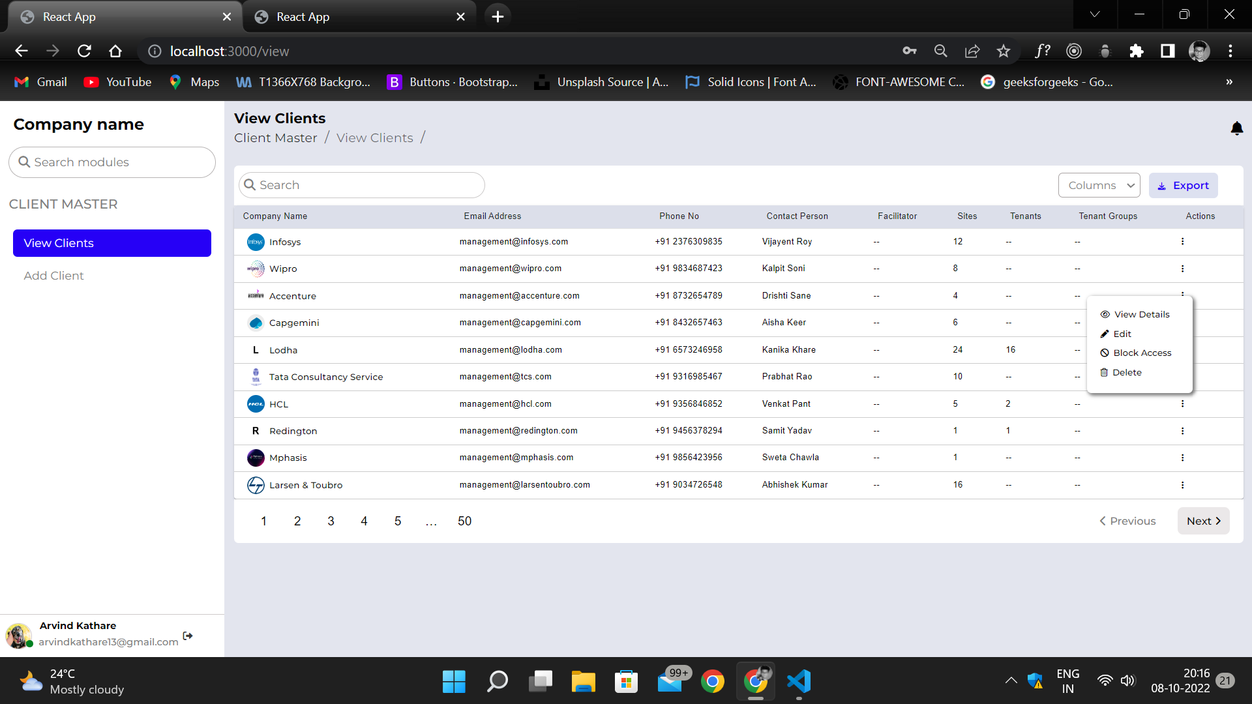Click the Infosys company logo
This screenshot has height=704, width=1252.
[256, 242]
